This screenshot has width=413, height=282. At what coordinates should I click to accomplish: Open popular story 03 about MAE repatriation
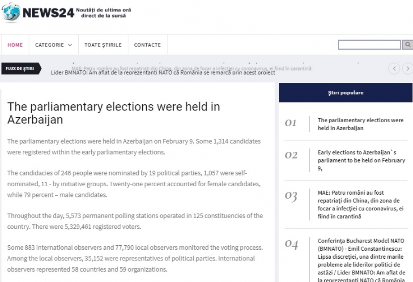[x=361, y=205]
